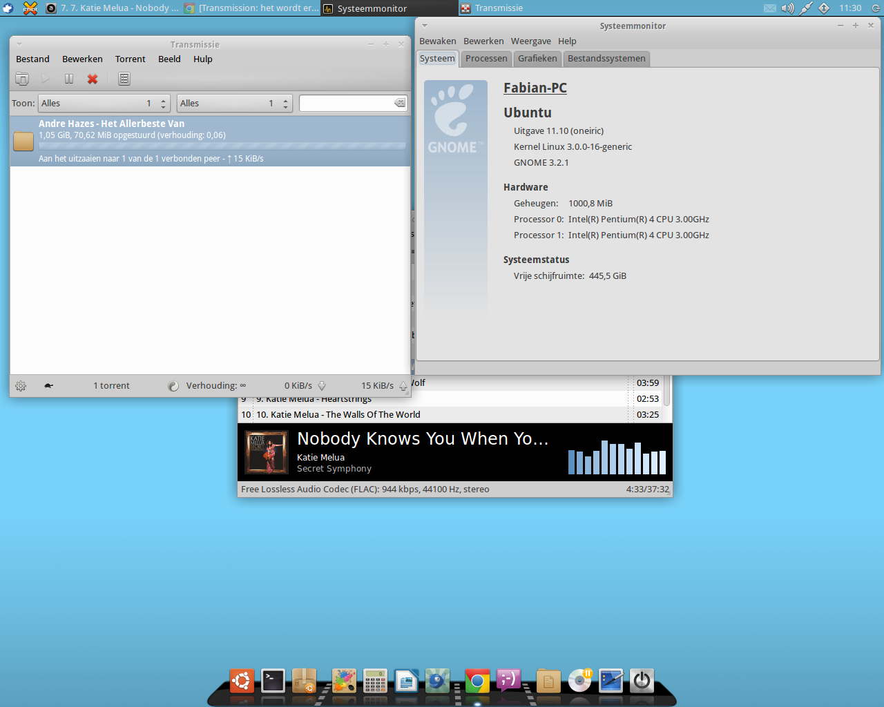Click the 4:33/37:32 playback time display
The image size is (884, 707).
648,490
